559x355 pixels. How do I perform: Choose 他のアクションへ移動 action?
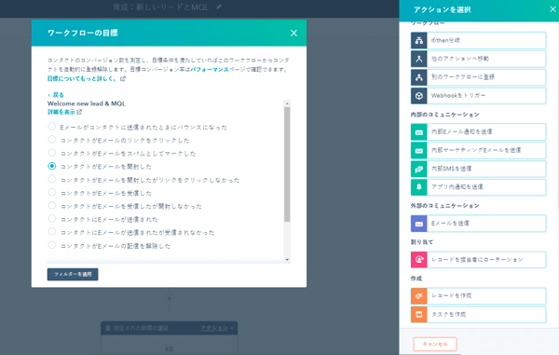click(479, 59)
